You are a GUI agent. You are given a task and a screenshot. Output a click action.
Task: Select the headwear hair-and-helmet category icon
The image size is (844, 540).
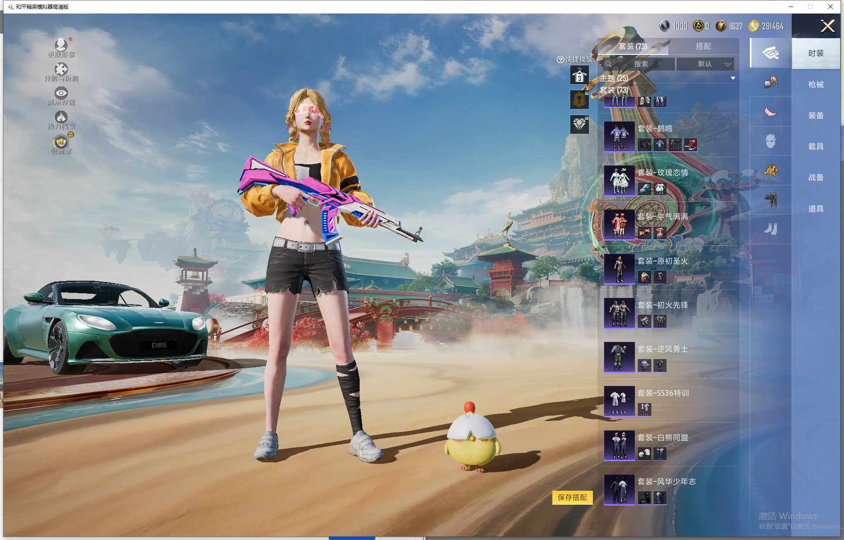tap(770, 83)
